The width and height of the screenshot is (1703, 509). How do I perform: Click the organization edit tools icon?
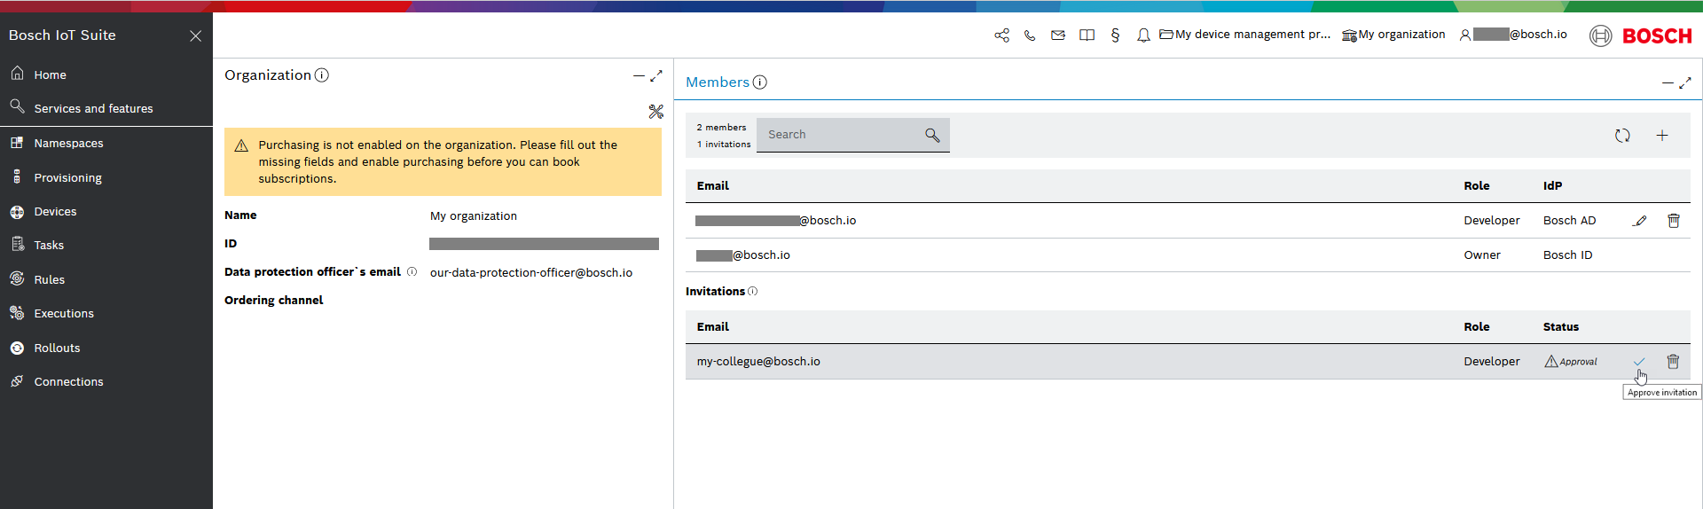click(655, 112)
